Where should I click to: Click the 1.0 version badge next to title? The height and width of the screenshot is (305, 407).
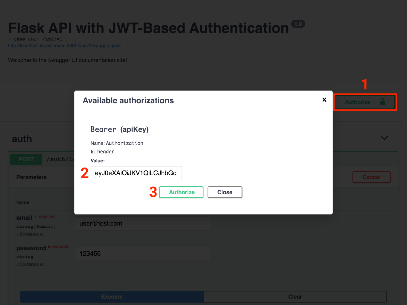(x=298, y=24)
